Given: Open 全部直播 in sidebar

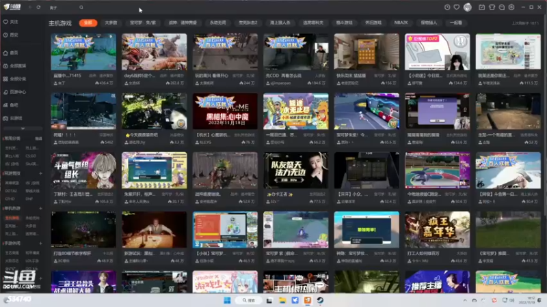Looking at the screenshot, I should pos(14,65).
